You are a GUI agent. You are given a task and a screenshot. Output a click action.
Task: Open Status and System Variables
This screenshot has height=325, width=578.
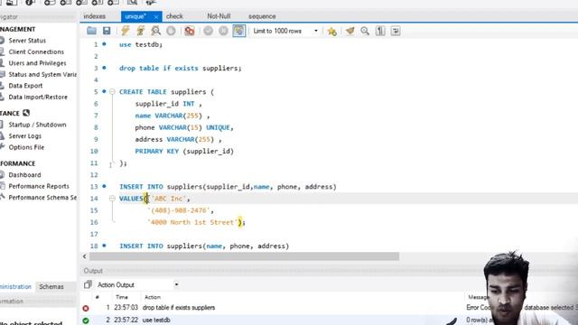[x=42, y=74]
